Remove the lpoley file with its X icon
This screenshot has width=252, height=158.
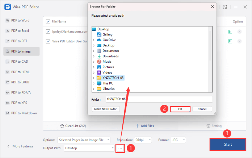click(x=239, y=32)
